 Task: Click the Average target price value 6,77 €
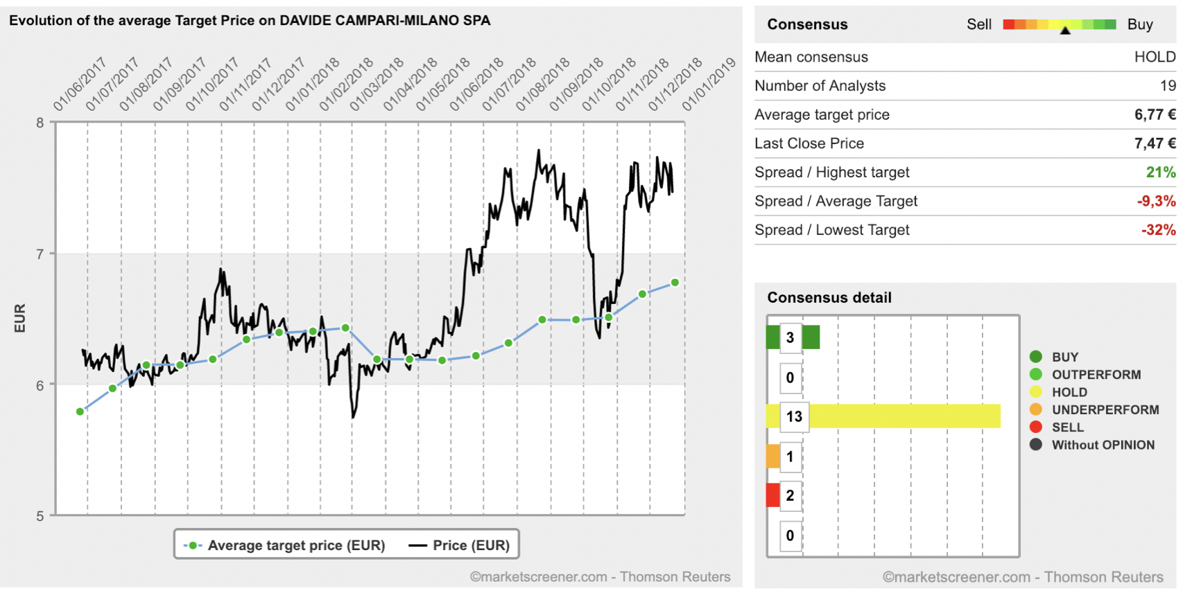pyautogui.click(x=1155, y=114)
